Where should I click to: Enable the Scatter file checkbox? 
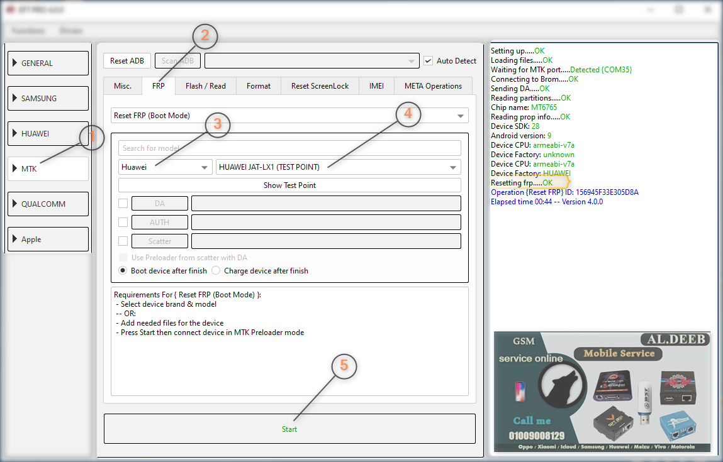123,241
